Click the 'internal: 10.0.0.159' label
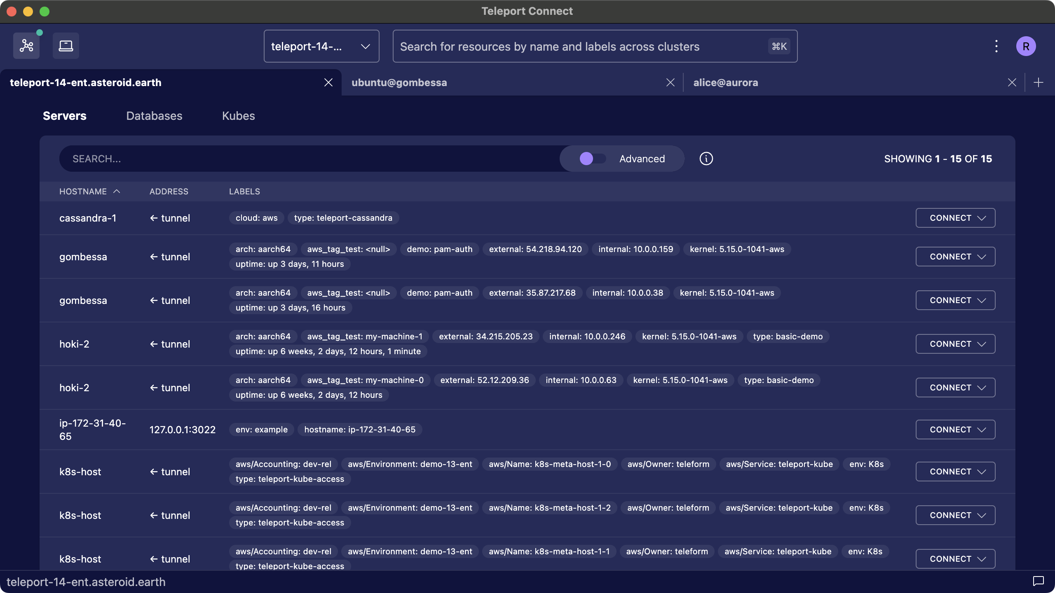This screenshot has height=593, width=1055. coord(636,249)
